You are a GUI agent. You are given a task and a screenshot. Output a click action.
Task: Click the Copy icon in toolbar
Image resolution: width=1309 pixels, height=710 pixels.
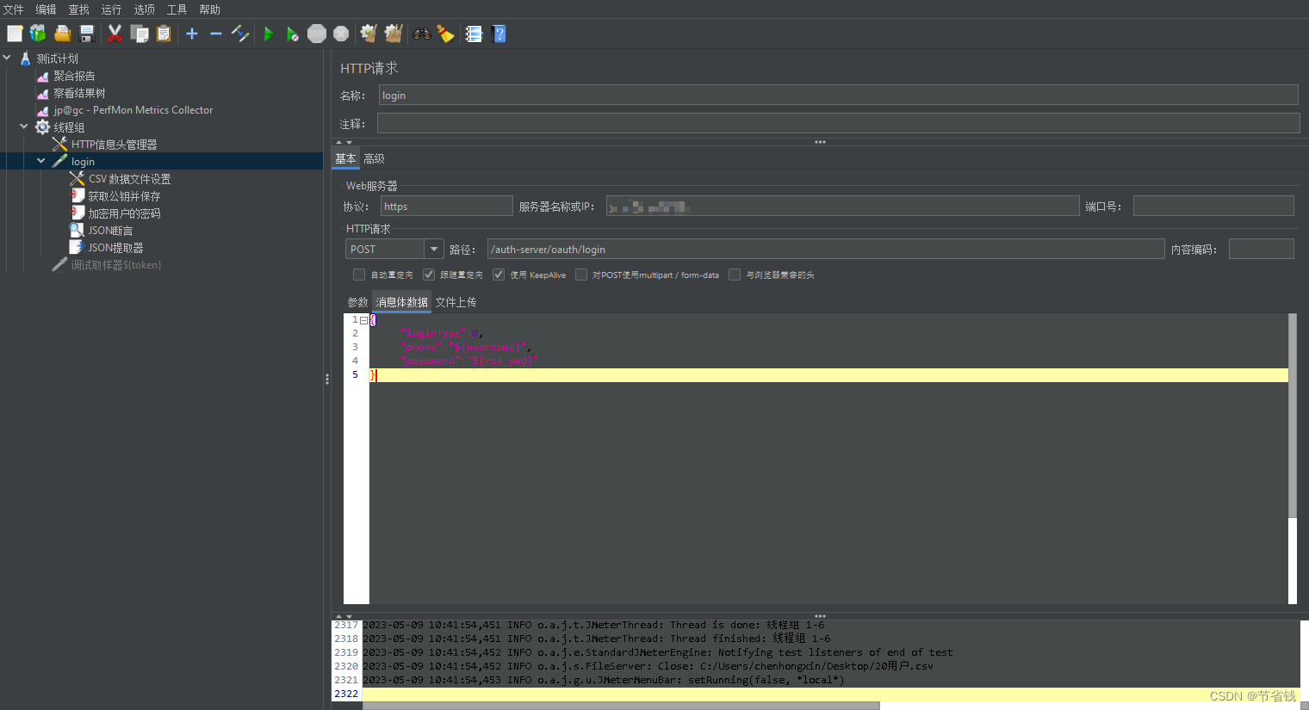click(140, 34)
